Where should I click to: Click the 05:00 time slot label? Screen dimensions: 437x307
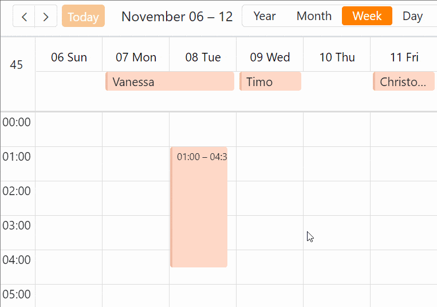[17, 294]
